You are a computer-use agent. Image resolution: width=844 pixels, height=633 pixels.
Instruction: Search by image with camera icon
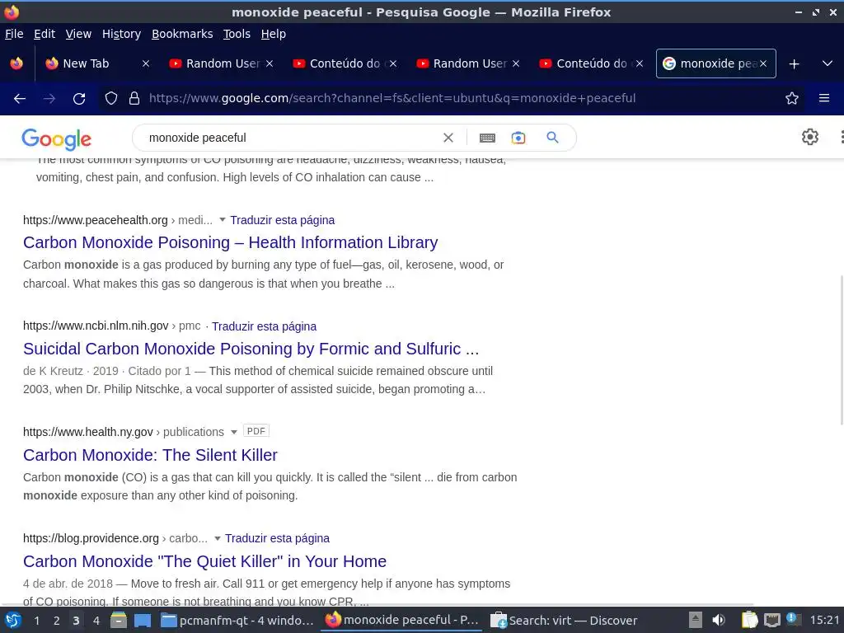(x=518, y=138)
